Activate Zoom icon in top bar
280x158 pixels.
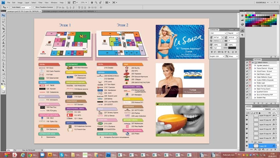pyautogui.click(x=96, y=2)
